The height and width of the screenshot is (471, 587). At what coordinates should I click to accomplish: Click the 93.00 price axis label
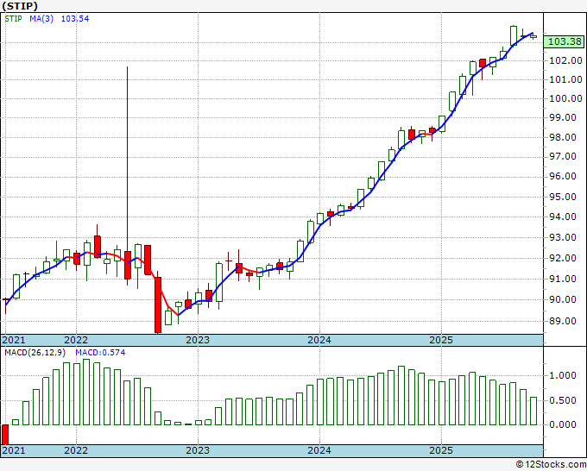tap(562, 237)
